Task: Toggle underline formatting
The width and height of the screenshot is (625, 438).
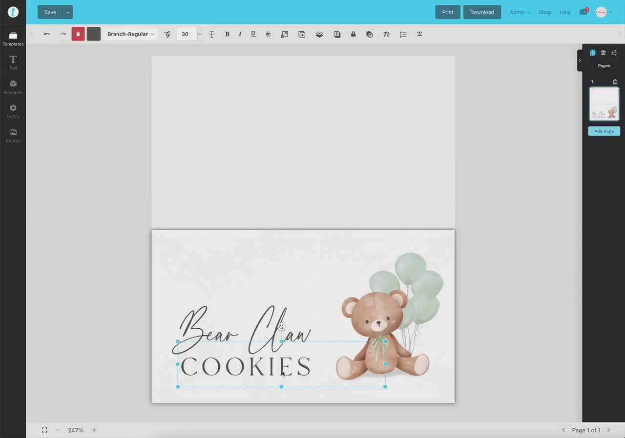Action: pos(253,34)
